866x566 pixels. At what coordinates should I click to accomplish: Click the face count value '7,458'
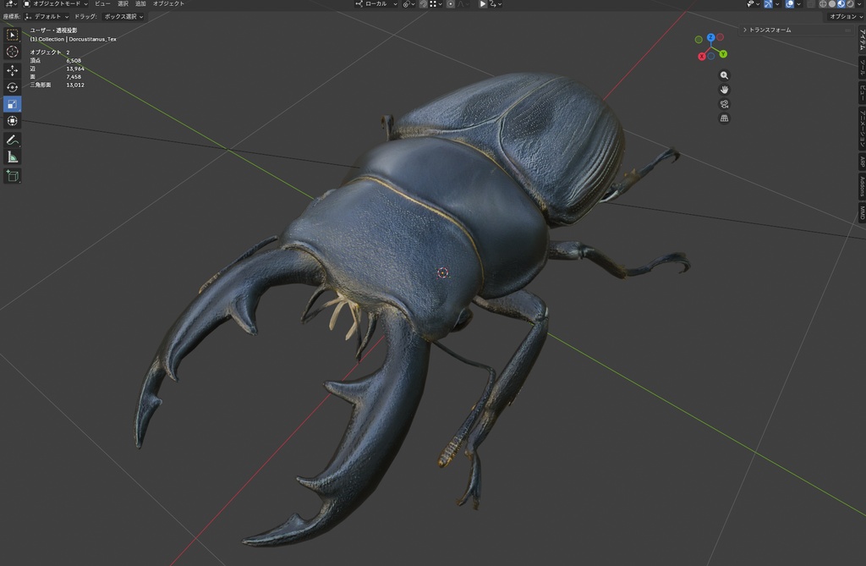(x=74, y=77)
